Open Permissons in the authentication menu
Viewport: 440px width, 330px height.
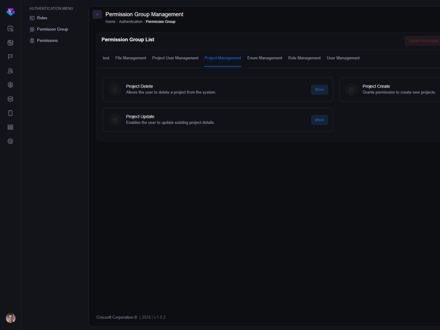pos(48,40)
